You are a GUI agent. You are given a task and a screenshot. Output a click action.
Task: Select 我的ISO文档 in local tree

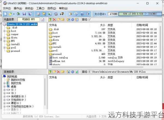(18, 80)
